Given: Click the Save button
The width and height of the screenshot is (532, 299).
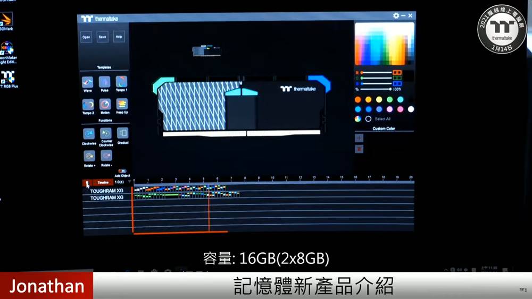Looking at the screenshot, I should click(x=102, y=37).
